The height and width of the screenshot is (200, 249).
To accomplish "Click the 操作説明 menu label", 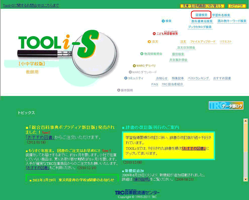I will (x=127, y=90).
